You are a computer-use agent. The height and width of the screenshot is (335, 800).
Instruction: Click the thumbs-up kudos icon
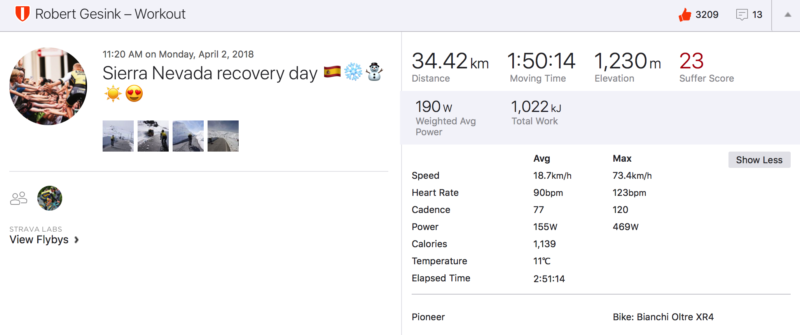click(685, 15)
